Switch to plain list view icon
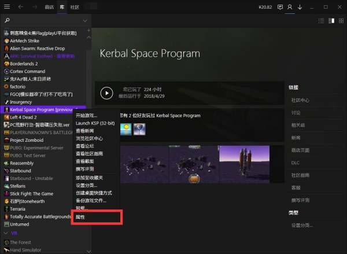Viewport: 347px width, 254px height. (x=321, y=21)
